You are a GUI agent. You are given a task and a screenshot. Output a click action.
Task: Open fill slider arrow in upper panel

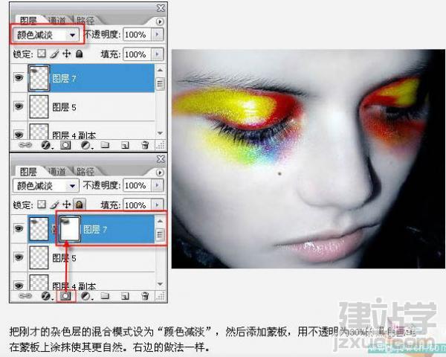pos(158,54)
